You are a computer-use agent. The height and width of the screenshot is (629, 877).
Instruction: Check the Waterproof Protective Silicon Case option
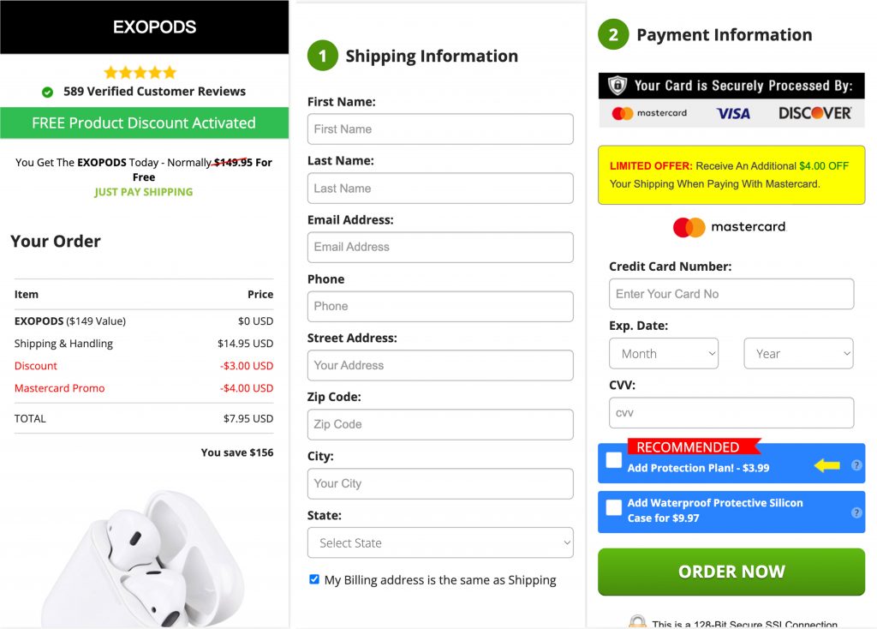(x=614, y=507)
